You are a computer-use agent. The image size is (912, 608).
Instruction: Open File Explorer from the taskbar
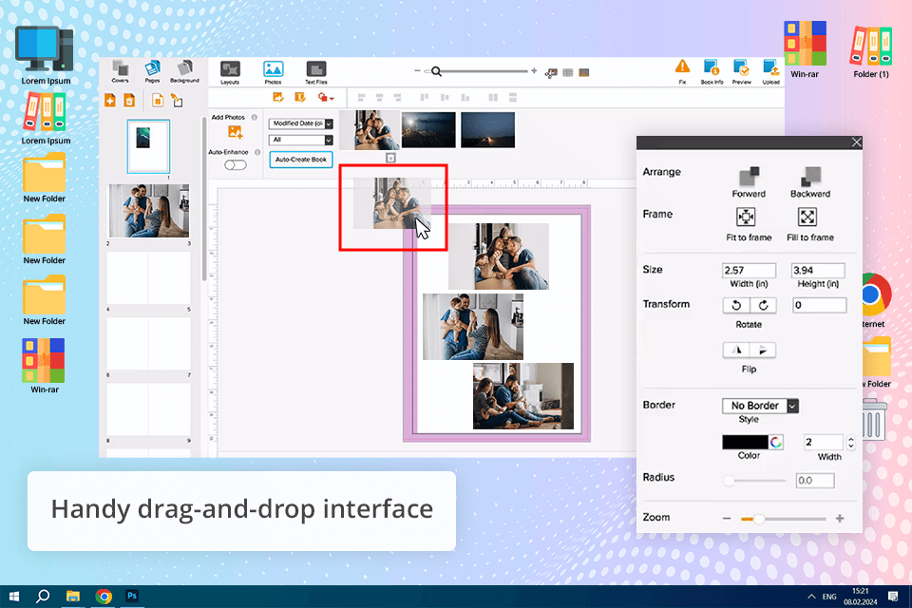pos(73,597)
